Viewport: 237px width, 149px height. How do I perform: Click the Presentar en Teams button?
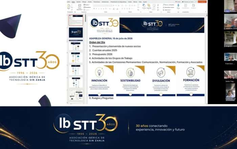point(188,2)
